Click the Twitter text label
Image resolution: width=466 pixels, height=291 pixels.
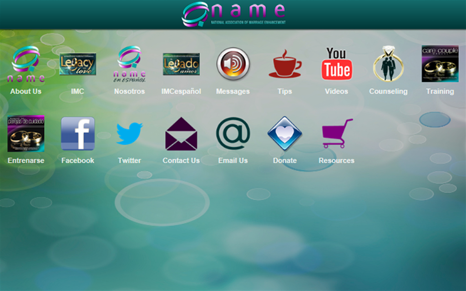(129, 161)
